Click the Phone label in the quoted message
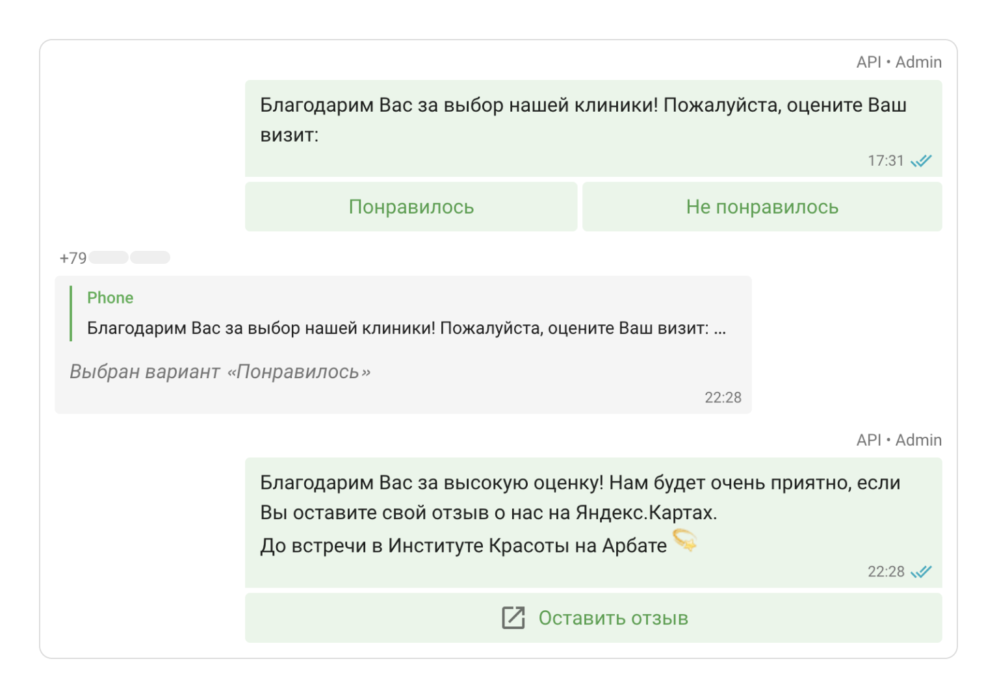 coord(110,297)
